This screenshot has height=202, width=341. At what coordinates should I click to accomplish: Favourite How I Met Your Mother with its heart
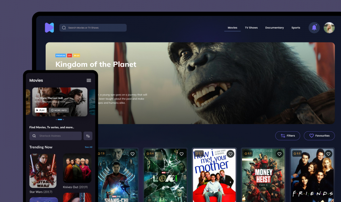click(230, 154)
